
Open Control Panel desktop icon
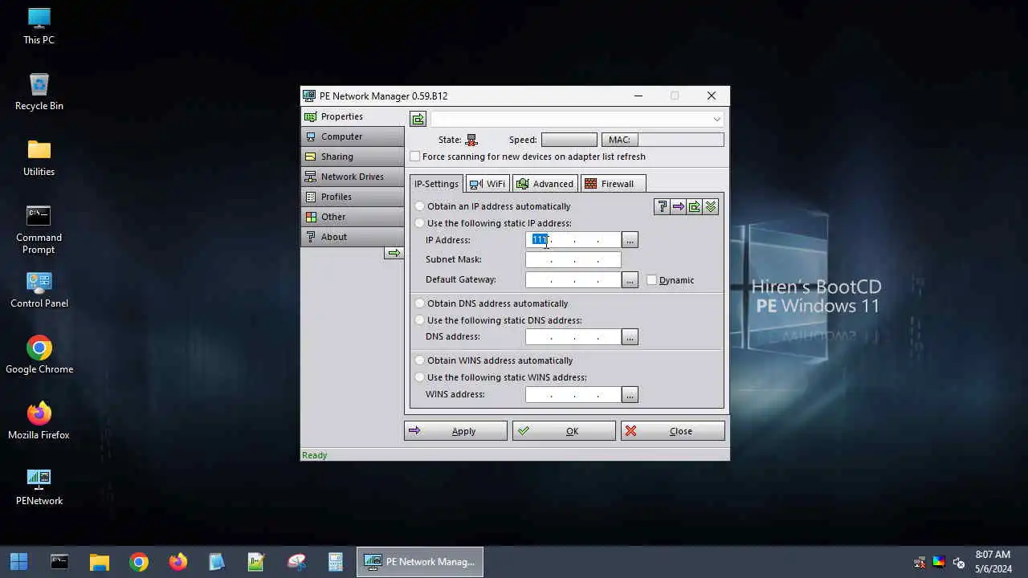[x=39, y=289]
